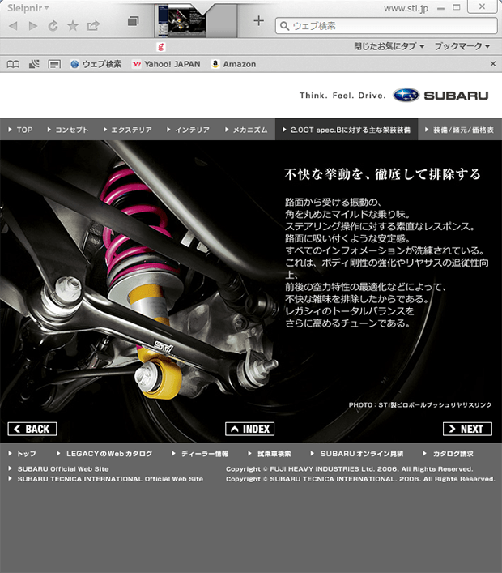Viewport: 502px width, 573px height.
Task: Click the panel display icon in bookmarks bar
Action: click(x=54, y=65)
